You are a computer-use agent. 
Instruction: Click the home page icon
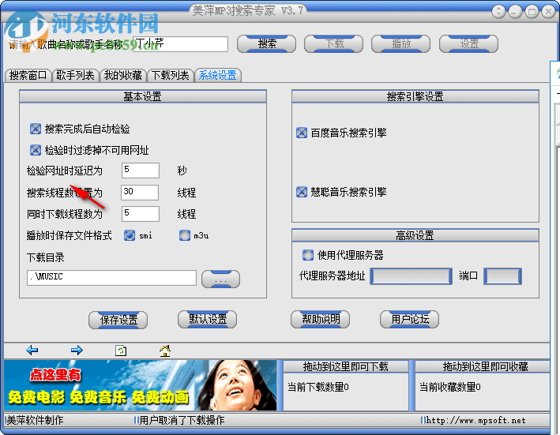(x=165, y=351)
